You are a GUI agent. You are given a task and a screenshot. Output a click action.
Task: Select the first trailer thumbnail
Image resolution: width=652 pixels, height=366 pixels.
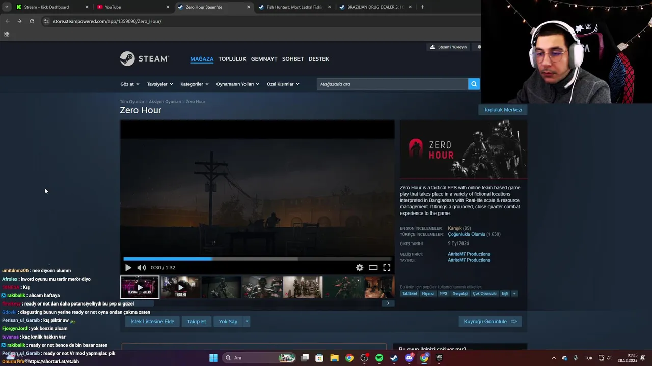pyautogui.click(x=140, y=287)
